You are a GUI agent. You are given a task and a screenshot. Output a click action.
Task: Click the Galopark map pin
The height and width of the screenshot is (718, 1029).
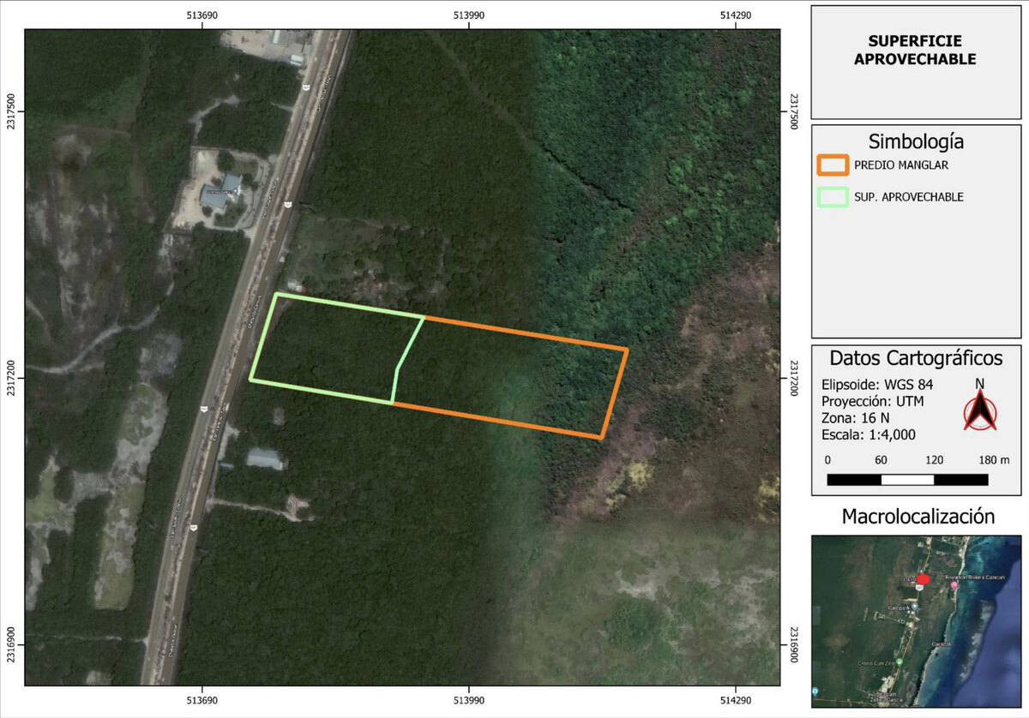(914, 607)
